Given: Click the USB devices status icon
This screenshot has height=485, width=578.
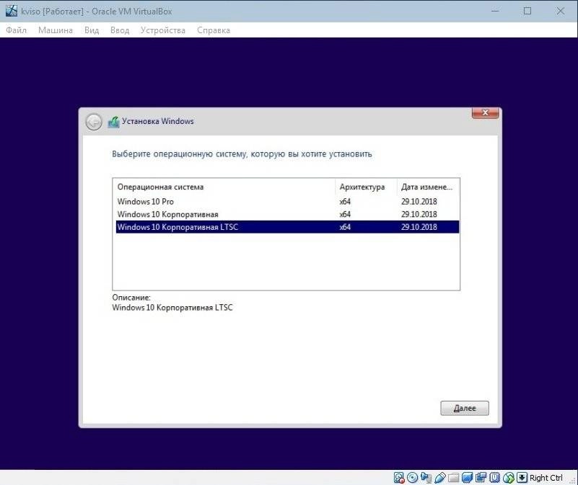Looking at the screenshot, I should click(x=440, y=478).
